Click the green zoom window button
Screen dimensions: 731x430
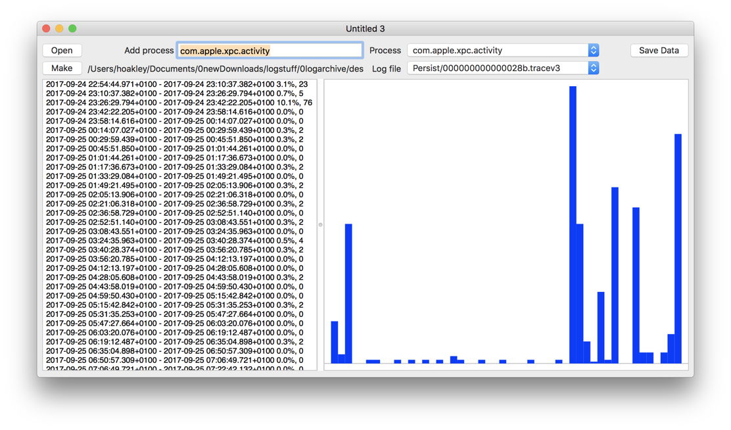click(72, 29)
